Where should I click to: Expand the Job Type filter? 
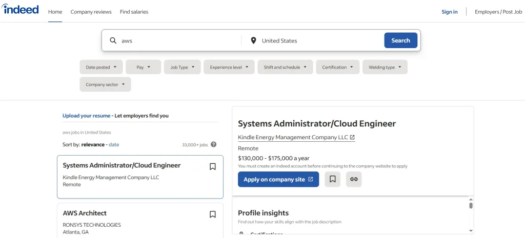(x=182, y=67)
